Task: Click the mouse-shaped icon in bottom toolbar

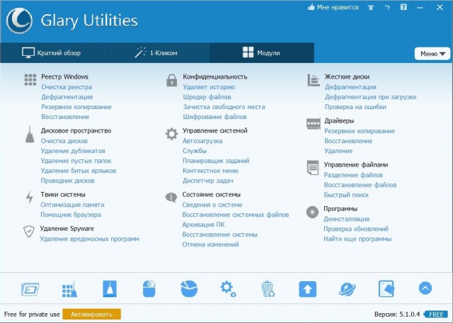Action: [149, 289]
